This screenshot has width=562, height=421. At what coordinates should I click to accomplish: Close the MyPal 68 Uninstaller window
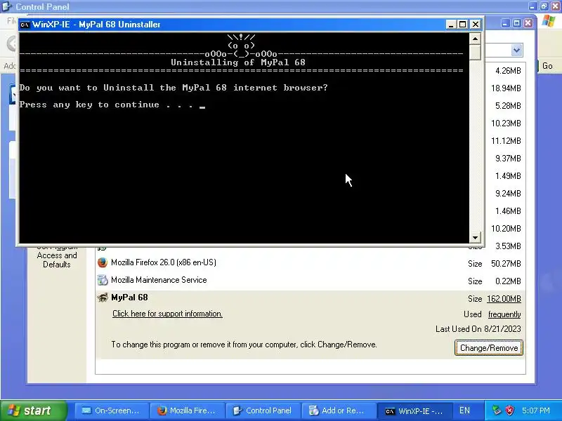[x=476, y=25]
